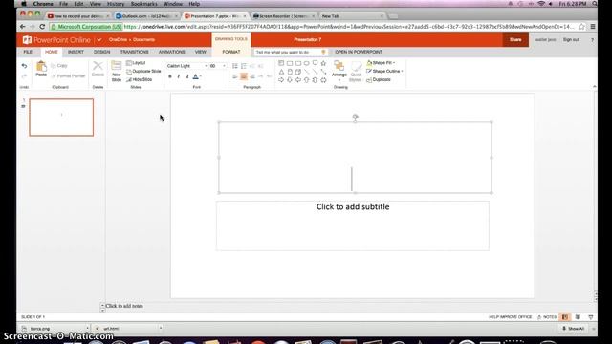Toggle Italic formatting
Viewport: 612px width, 344px height.
tap(179, 76)
